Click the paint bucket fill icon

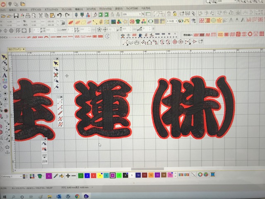coord(62,176)
